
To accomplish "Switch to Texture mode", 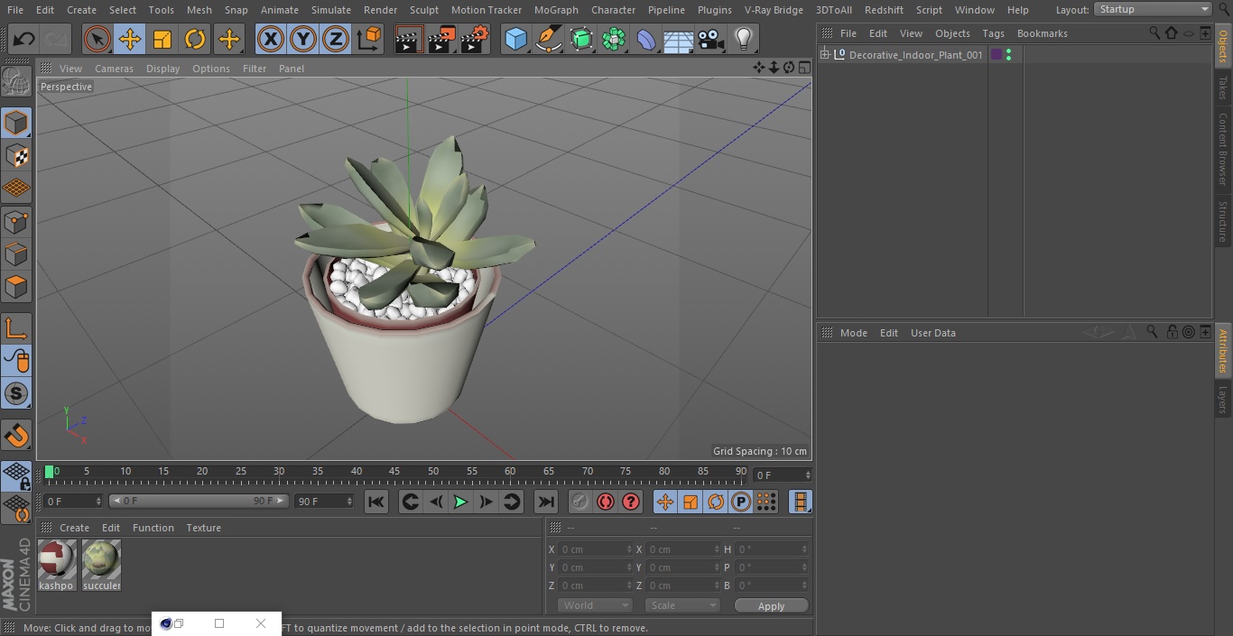I will [16, 156].
